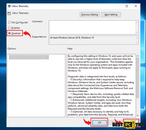Click the '- 2 (Enhanced)' help line
146x130 pixels.
tap(101, 100)
